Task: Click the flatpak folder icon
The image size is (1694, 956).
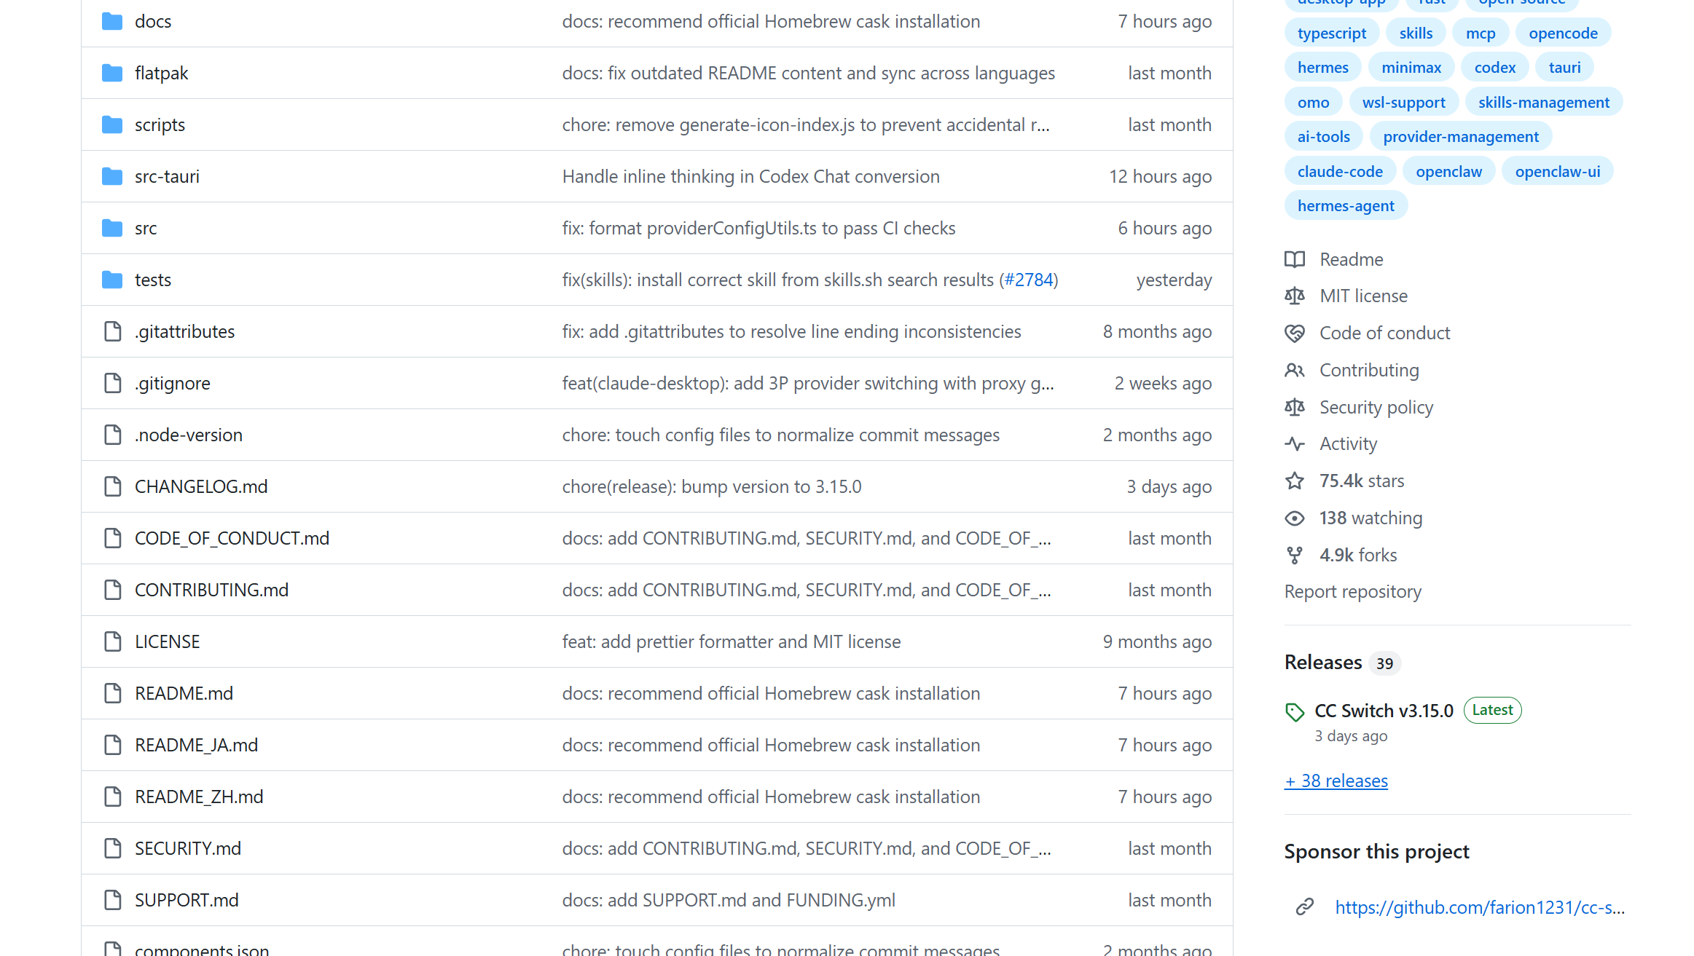Action: [x=112, y=73]
